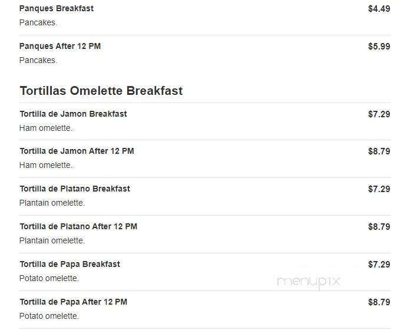
Task: Click the price of Tortilla de Platano After 12 PM
Action: point(379,227)
